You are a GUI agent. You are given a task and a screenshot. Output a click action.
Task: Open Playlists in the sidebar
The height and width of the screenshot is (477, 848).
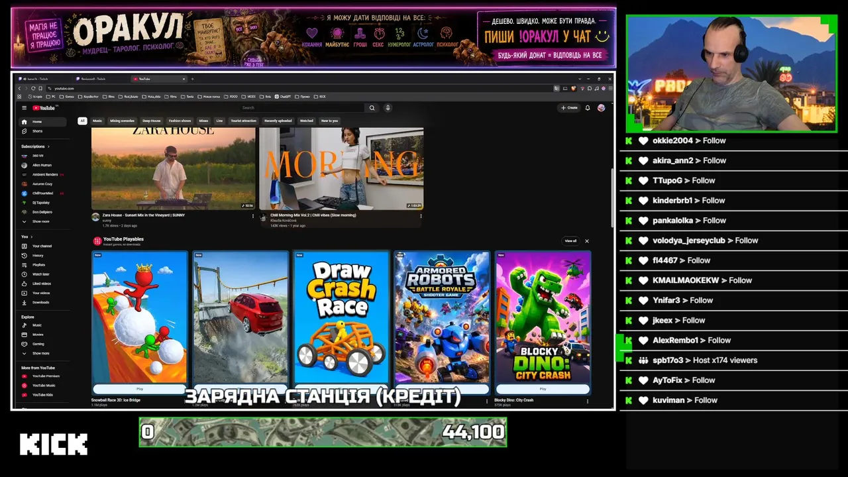pos(44,265)
